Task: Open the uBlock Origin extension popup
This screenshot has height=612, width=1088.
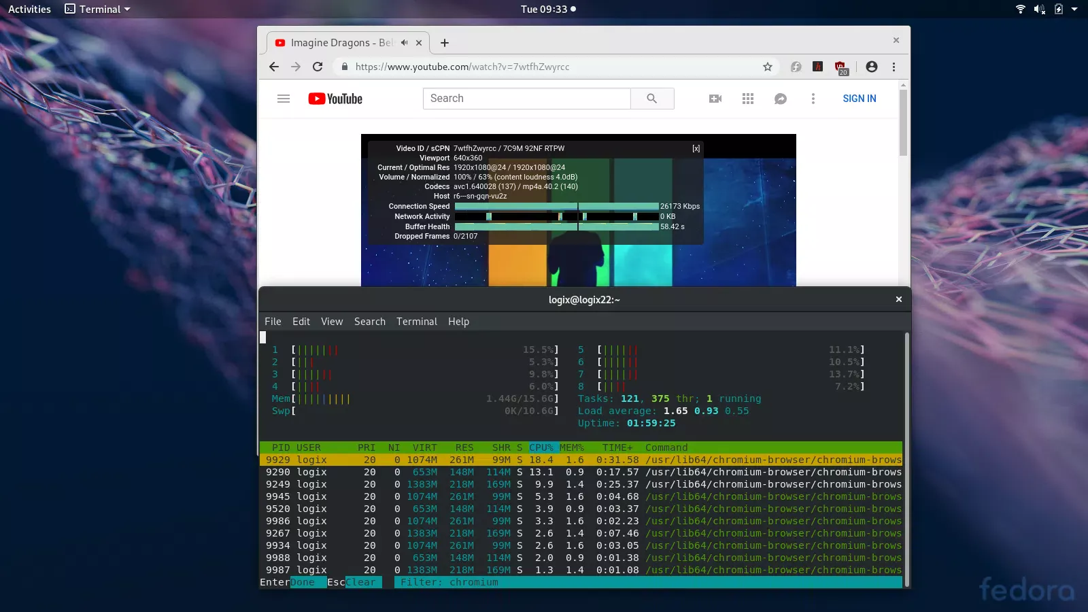Action: [841, 65]
